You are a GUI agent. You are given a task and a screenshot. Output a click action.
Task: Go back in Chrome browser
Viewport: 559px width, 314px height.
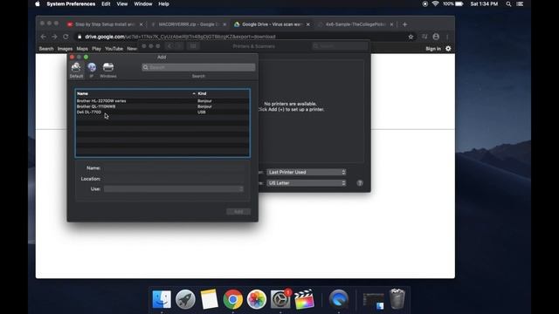click(43, 37)
